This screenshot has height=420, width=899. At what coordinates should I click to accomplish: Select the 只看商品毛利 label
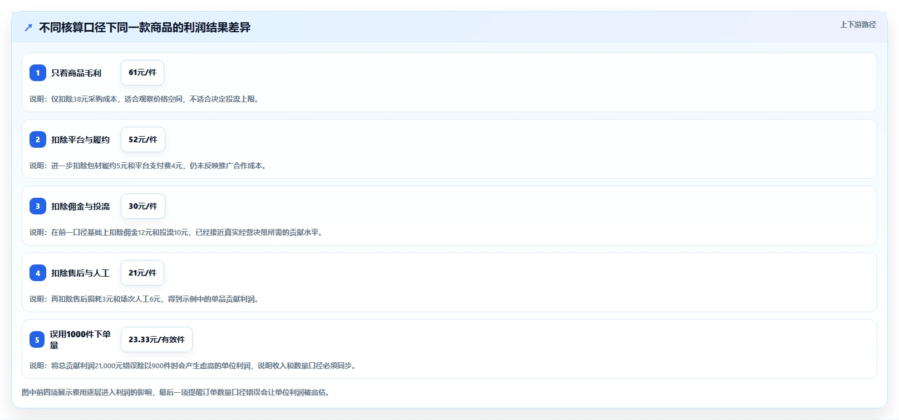point(76,73)
